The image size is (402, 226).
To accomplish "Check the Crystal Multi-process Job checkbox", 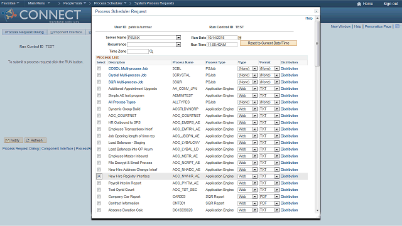I will coord(99,75).
